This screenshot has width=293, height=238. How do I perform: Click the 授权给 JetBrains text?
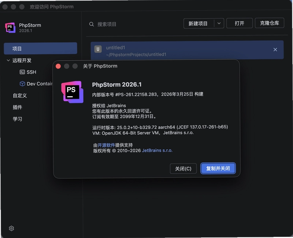(109, 105)
